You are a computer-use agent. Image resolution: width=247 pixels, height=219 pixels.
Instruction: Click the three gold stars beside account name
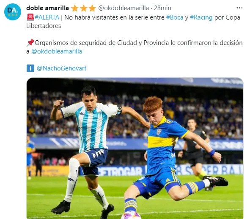[83, 8]
